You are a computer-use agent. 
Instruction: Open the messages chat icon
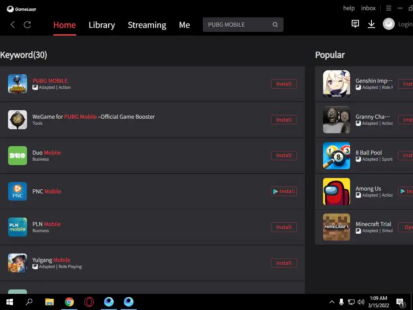pyautogui.click(x=355, y=24)
